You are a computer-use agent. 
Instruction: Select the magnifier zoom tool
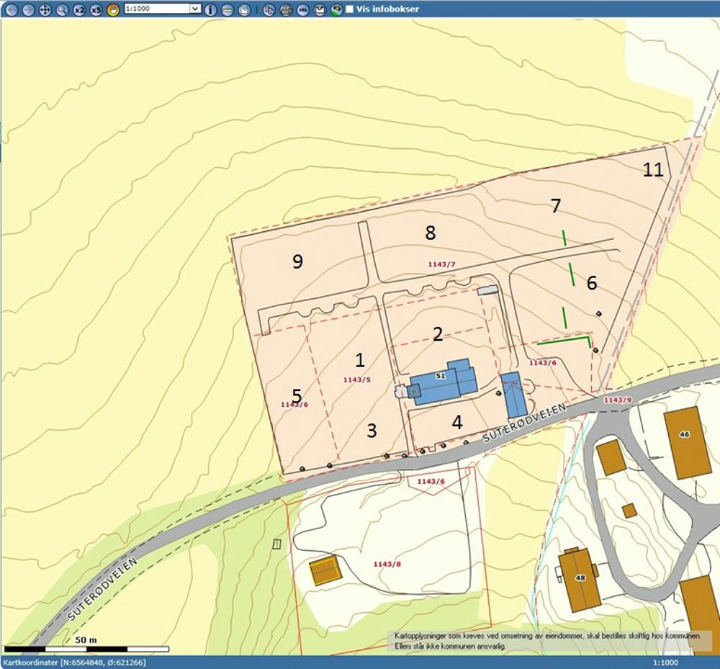coord(62,9)
